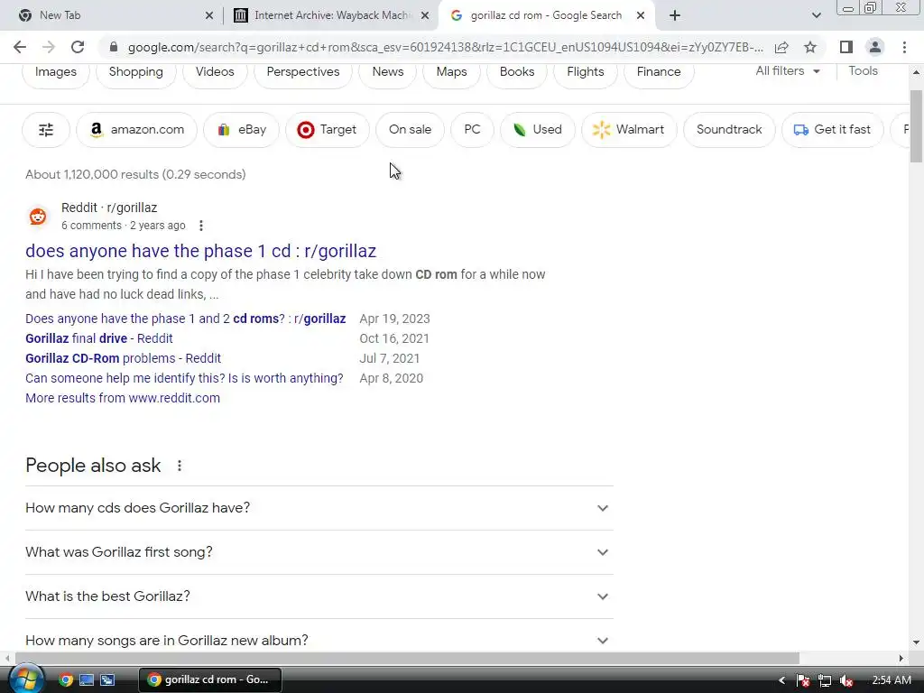924x693 pixels.
Task: Toggle the On sale filter chip
Action: [411, 130]
